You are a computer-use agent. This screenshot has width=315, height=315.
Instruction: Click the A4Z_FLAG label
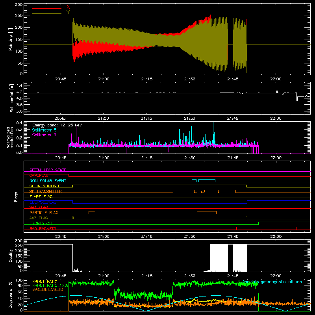pyautogui.click(x=39, y=218)
